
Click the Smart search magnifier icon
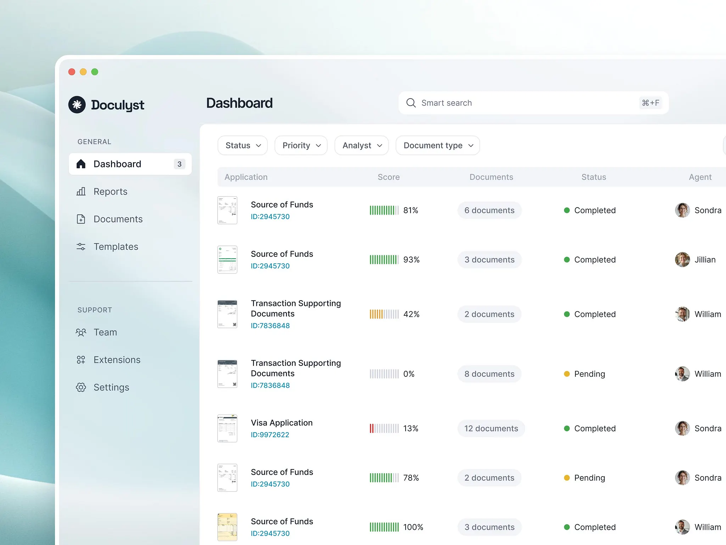click(x=411, y=103)
